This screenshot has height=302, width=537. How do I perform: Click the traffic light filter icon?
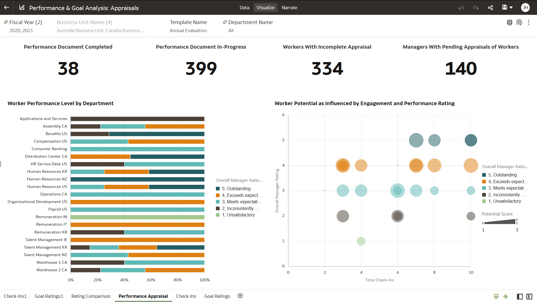(510, 22)
